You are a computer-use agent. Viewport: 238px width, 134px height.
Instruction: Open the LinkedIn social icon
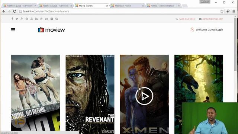[x=36, y=19]
